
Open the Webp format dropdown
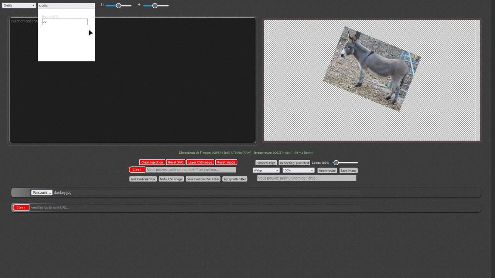(x=266, y=170)
